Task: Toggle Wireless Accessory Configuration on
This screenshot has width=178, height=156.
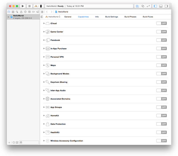Action: 161,141
